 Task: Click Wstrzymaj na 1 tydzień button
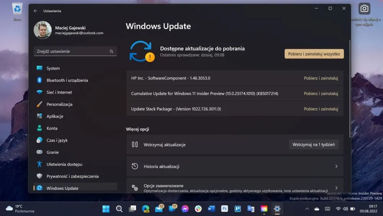(314, 145)
